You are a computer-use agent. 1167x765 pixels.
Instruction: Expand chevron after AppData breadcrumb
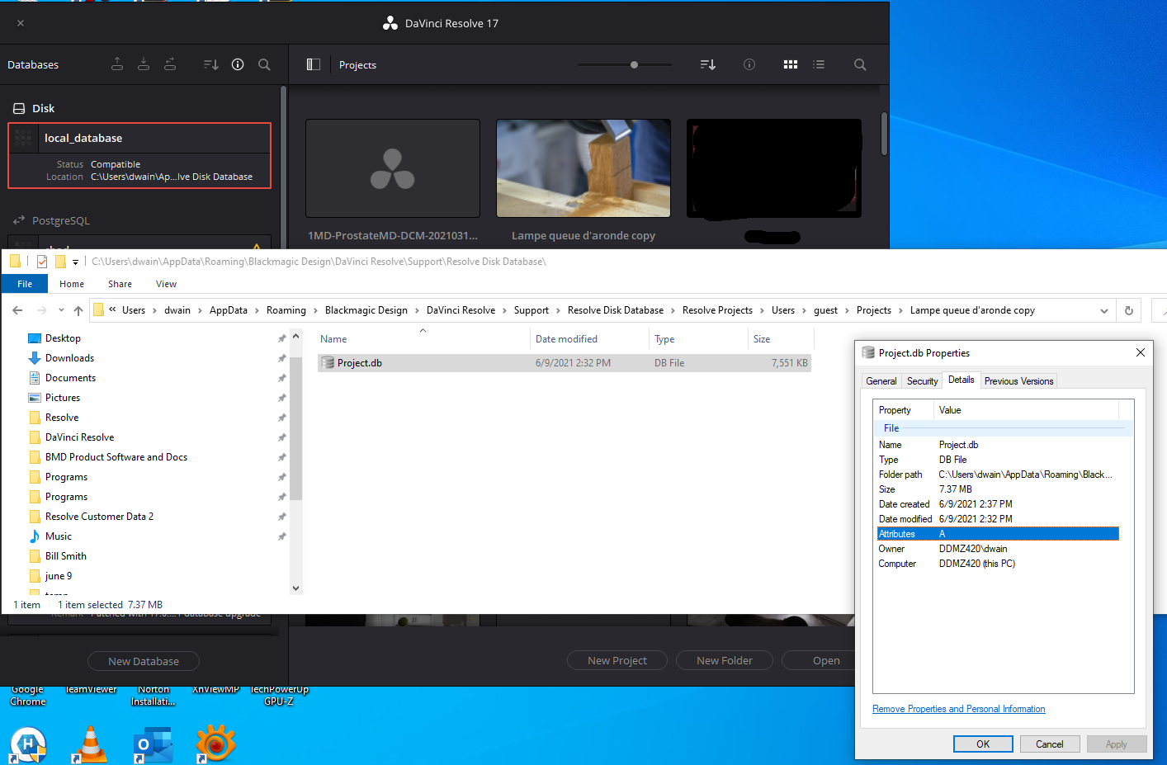click(257, 310)
